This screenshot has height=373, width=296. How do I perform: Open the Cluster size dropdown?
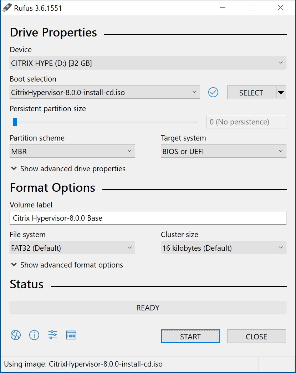pyautogui.click(x=223, y=248)
